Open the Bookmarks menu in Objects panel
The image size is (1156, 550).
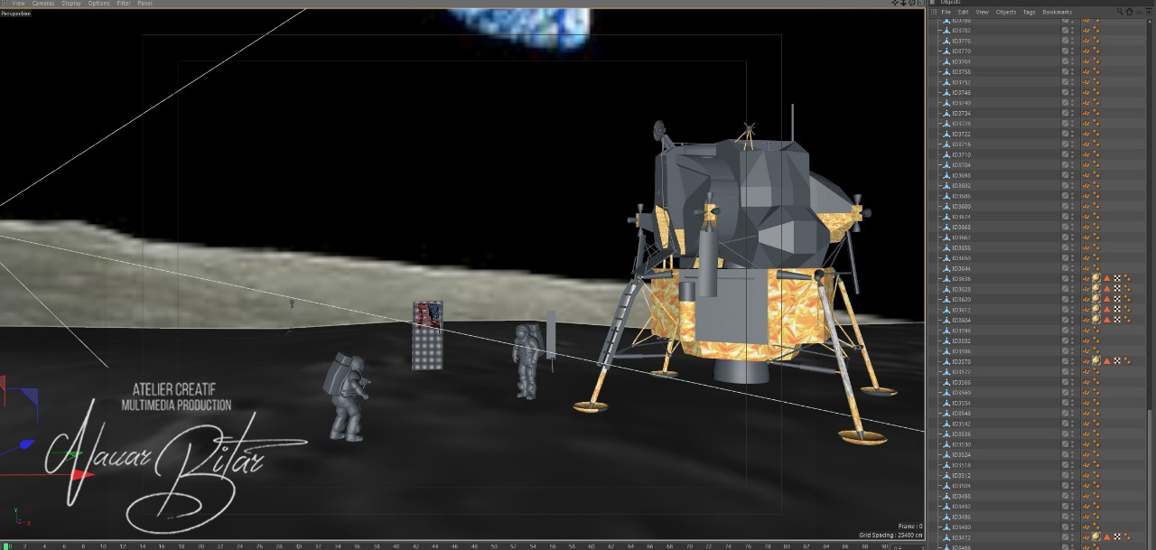[x=1057, y=12]
